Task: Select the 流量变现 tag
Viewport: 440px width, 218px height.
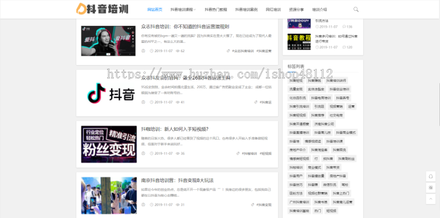Action: click(296, 89)
